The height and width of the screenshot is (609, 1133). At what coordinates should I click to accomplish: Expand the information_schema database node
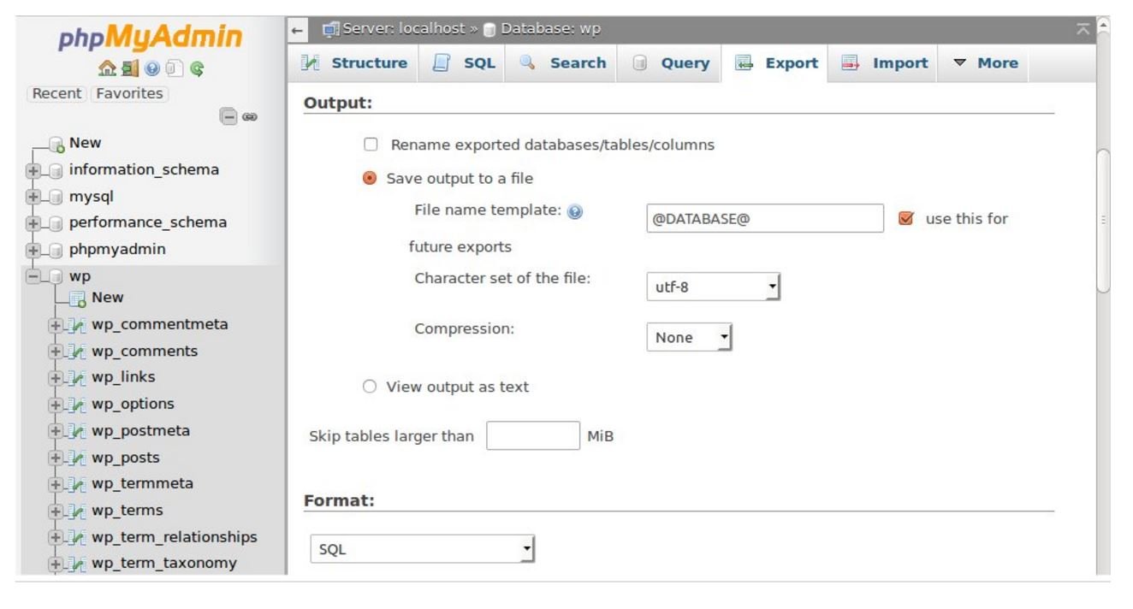click(33, 170)
